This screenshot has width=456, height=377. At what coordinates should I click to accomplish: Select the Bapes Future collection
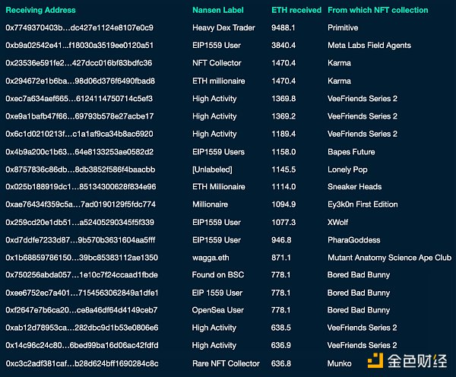point(351,152)
